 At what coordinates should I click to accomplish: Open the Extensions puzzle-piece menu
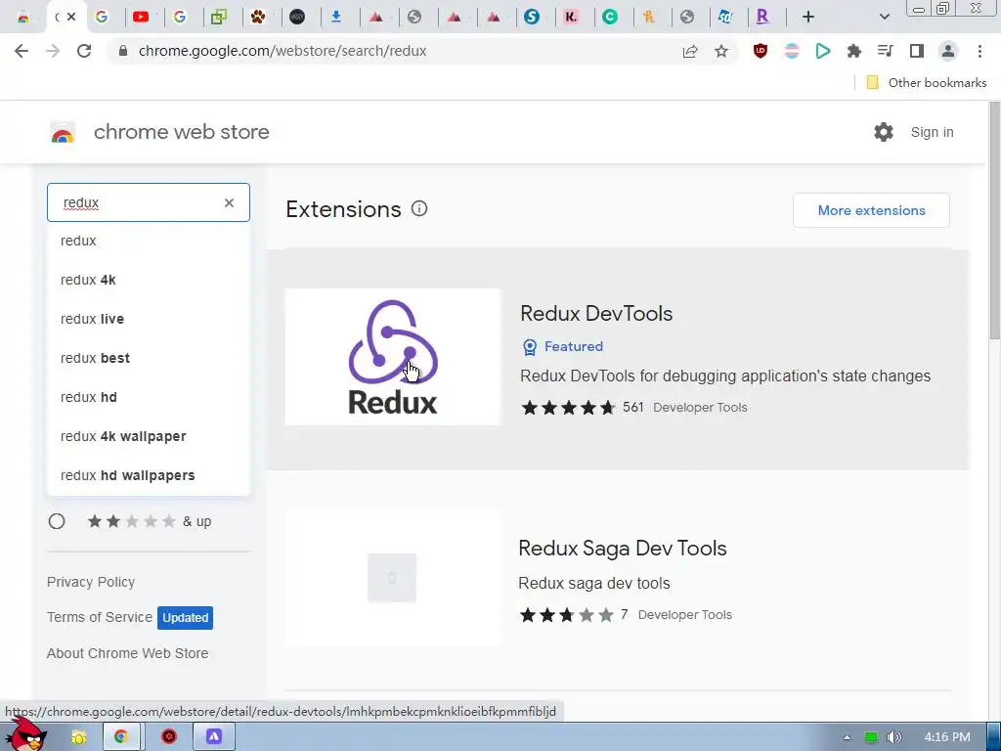[854, 51]
